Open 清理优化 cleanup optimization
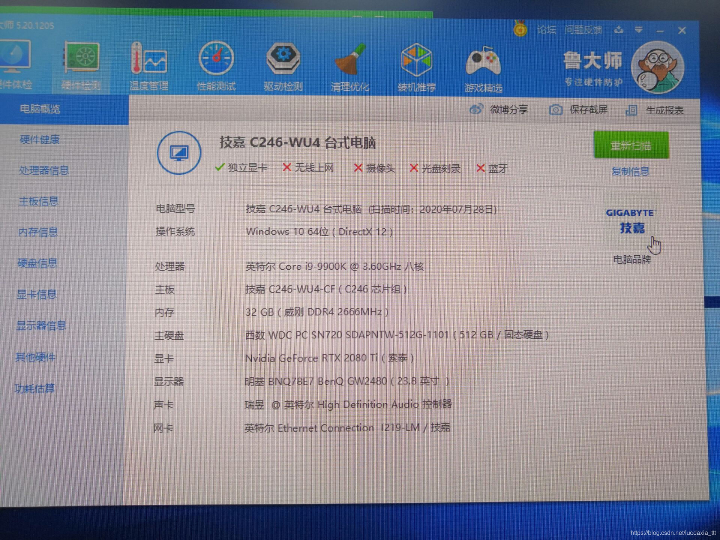720x540 pixels. click(350, 67)
